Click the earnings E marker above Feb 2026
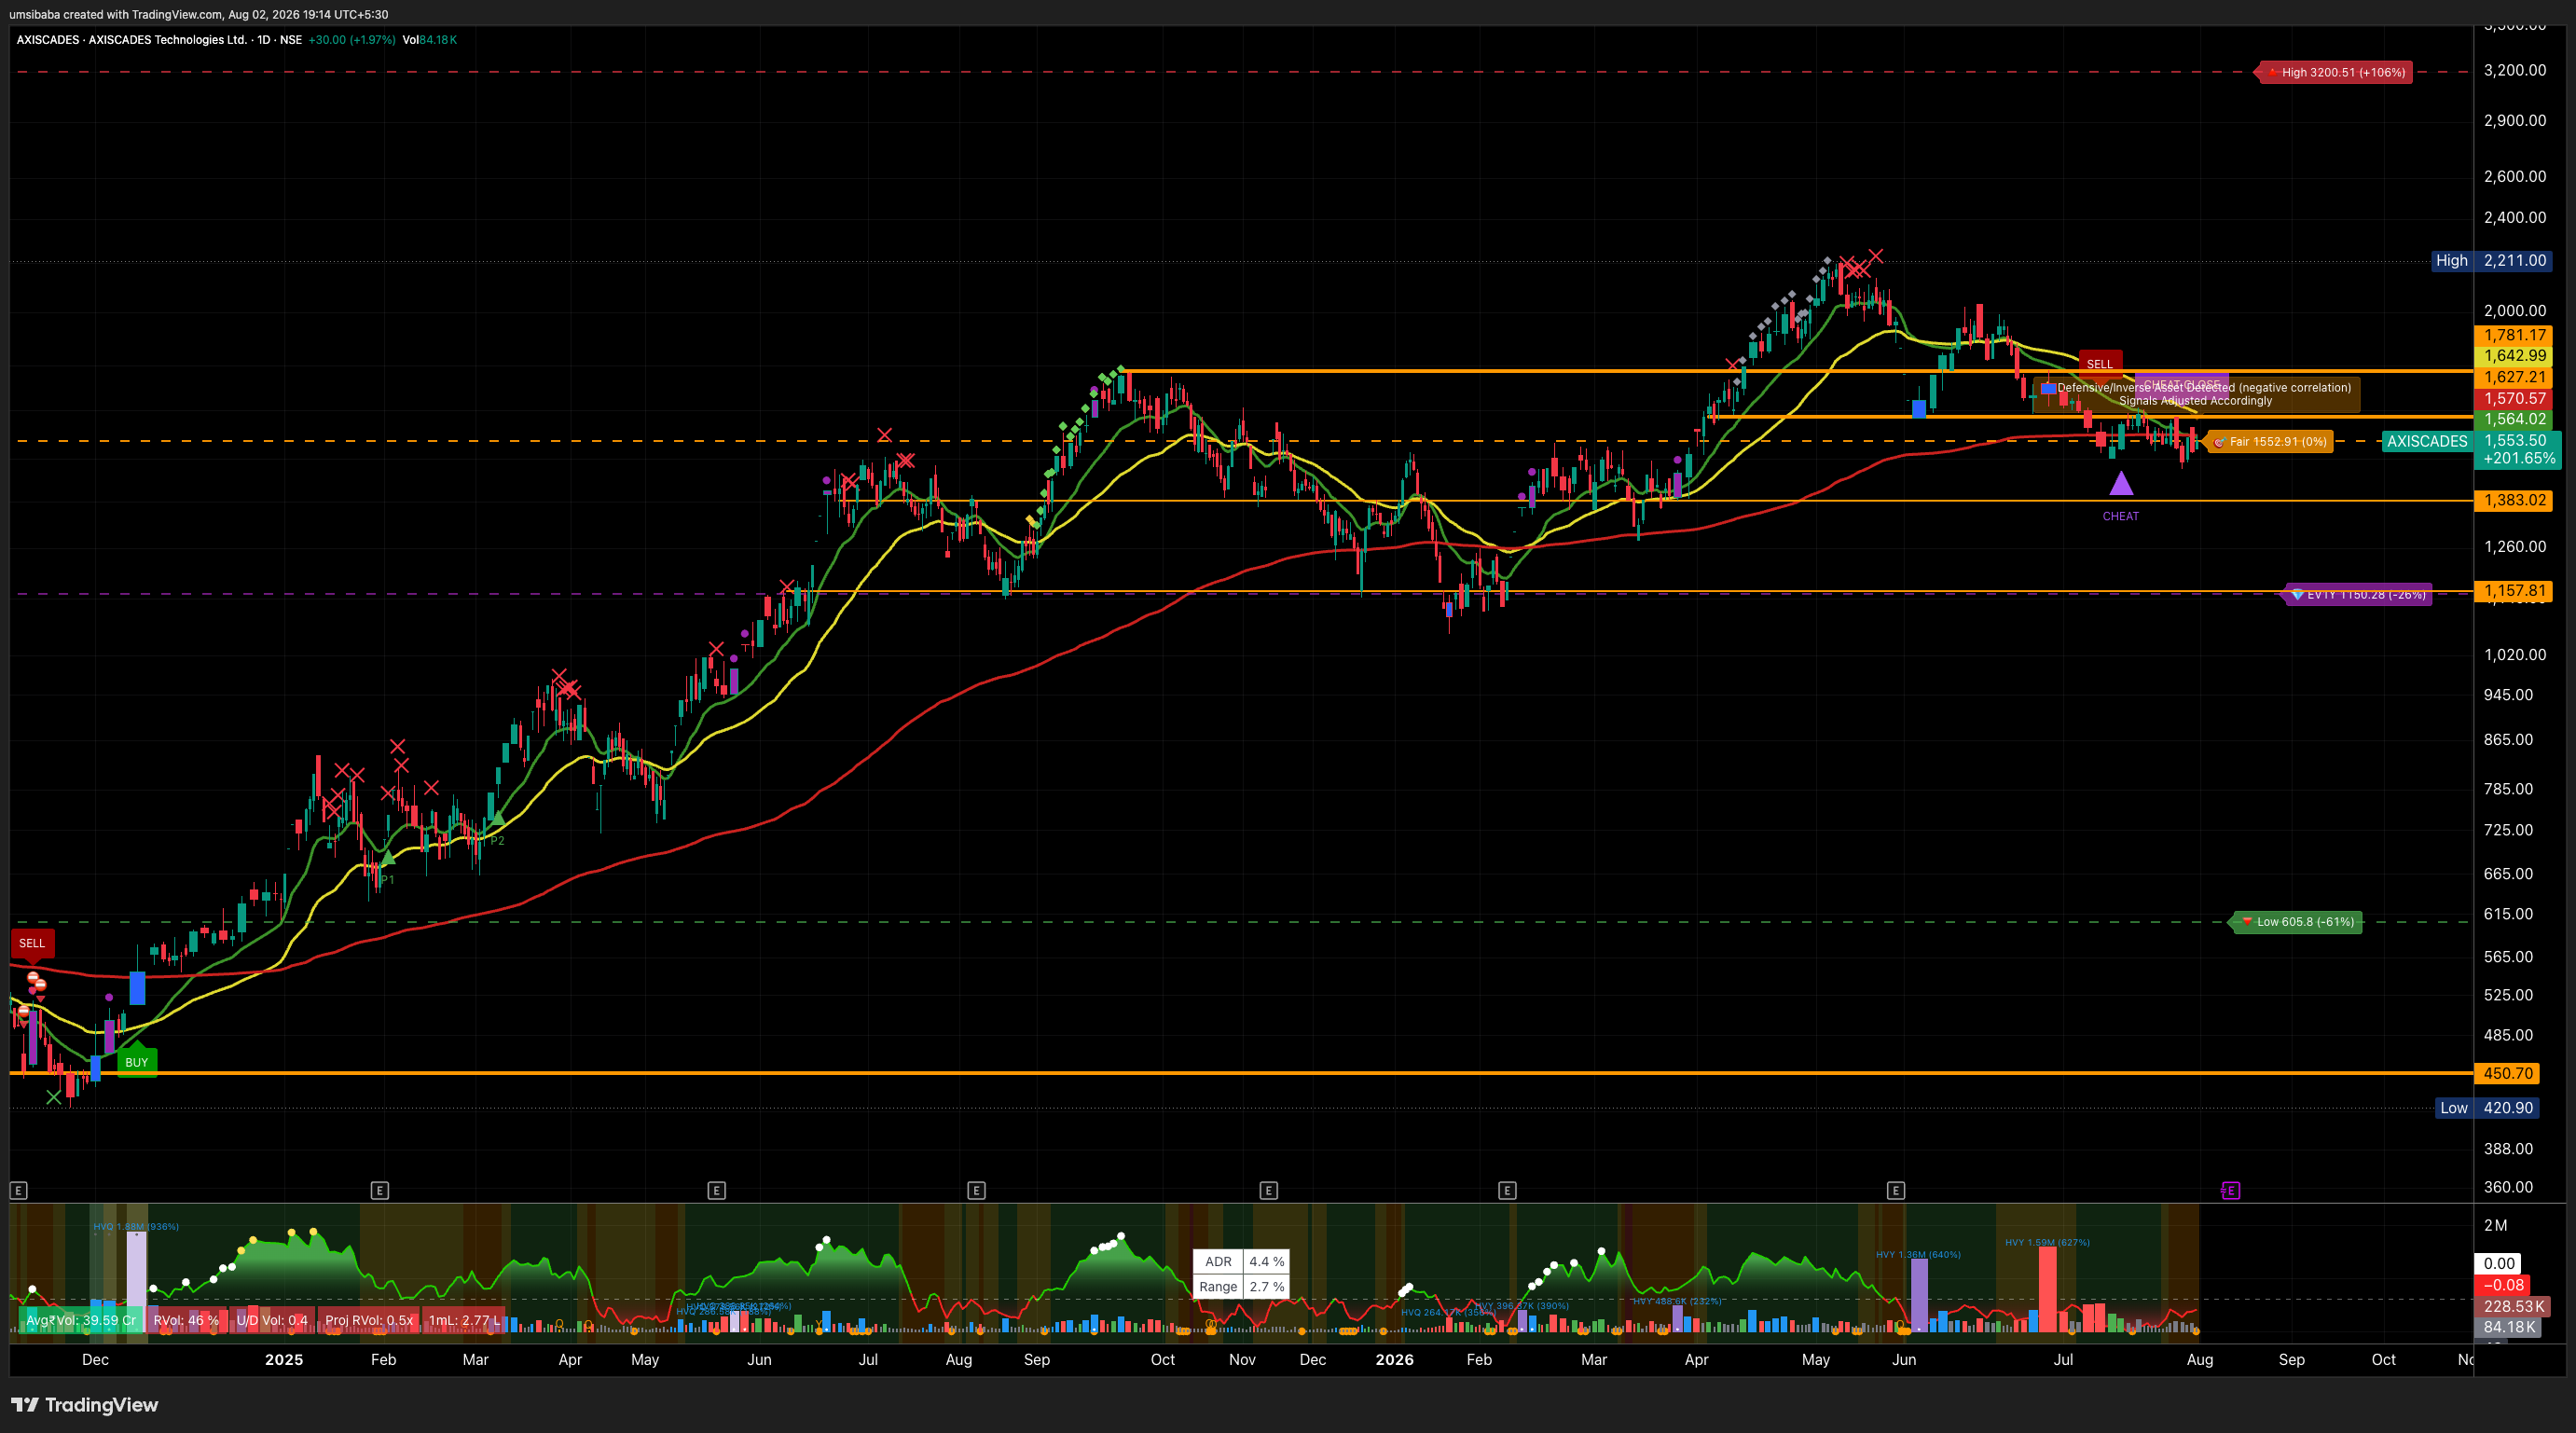This screenshot has height=1433, width=2576. click(1507, 1190)
